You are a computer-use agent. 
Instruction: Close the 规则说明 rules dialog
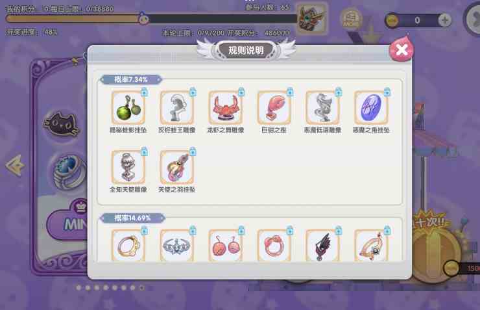coord(401,49)
